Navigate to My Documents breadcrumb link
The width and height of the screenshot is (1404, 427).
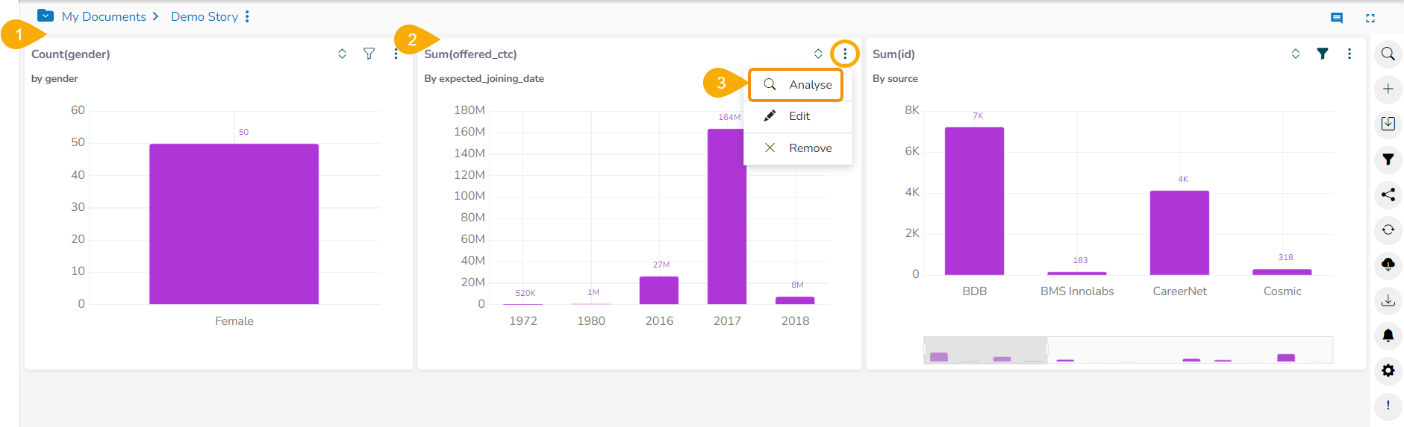coord(103,16)
